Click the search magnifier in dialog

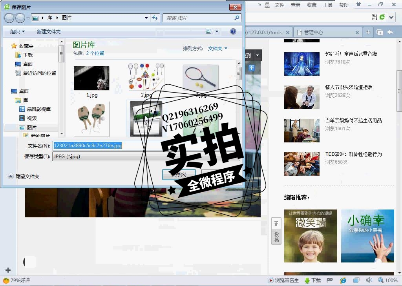click(x=237, y=18)
